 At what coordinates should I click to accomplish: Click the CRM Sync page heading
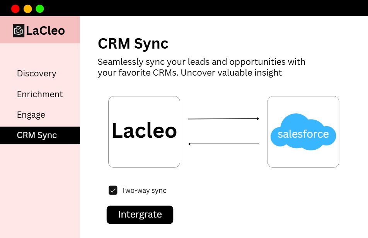click(x=133, y=44)
